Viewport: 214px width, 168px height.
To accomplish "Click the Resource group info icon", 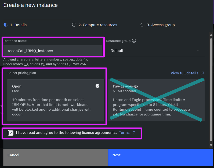I will 134,41.
